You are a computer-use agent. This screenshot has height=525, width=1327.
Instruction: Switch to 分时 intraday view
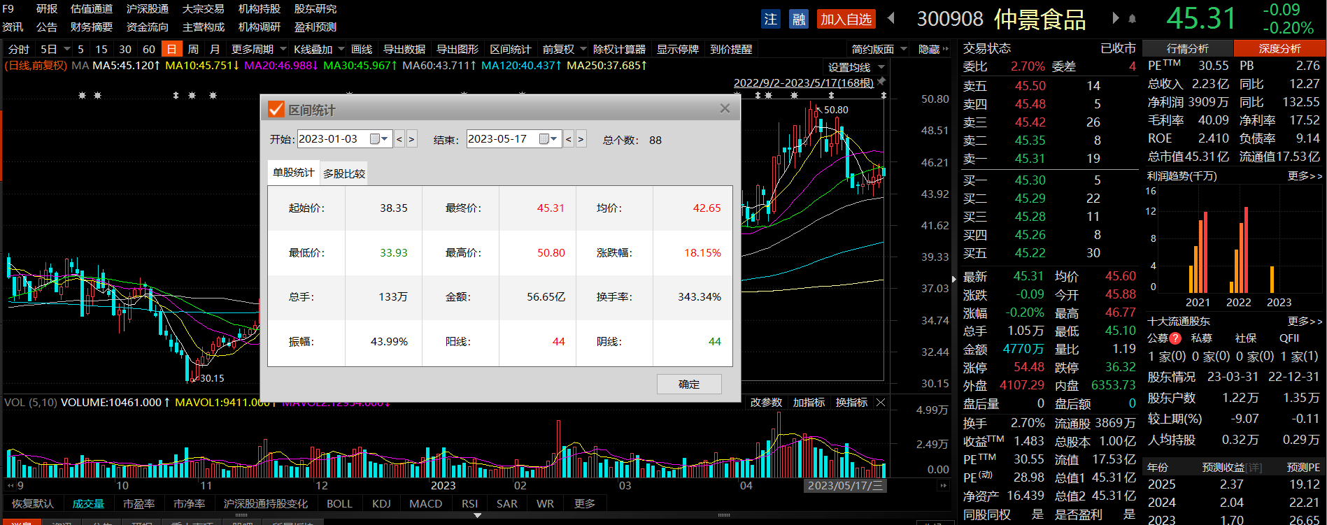tap(19, 49)
